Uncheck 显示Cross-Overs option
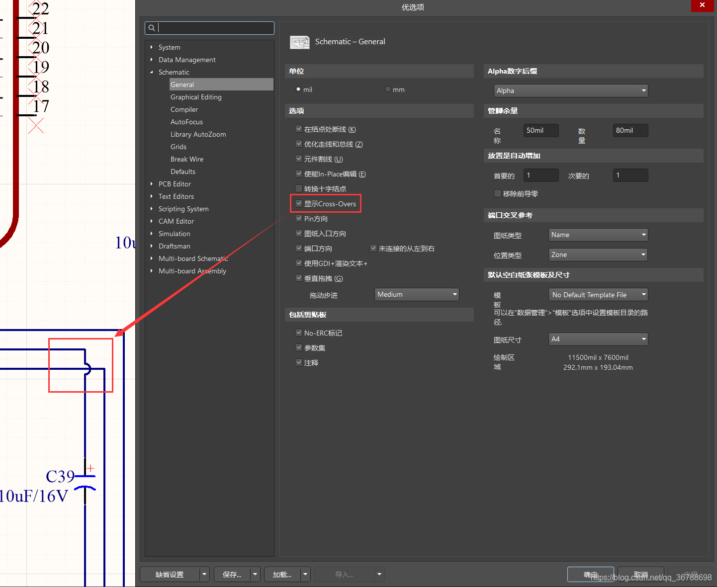 pos(299,203)
